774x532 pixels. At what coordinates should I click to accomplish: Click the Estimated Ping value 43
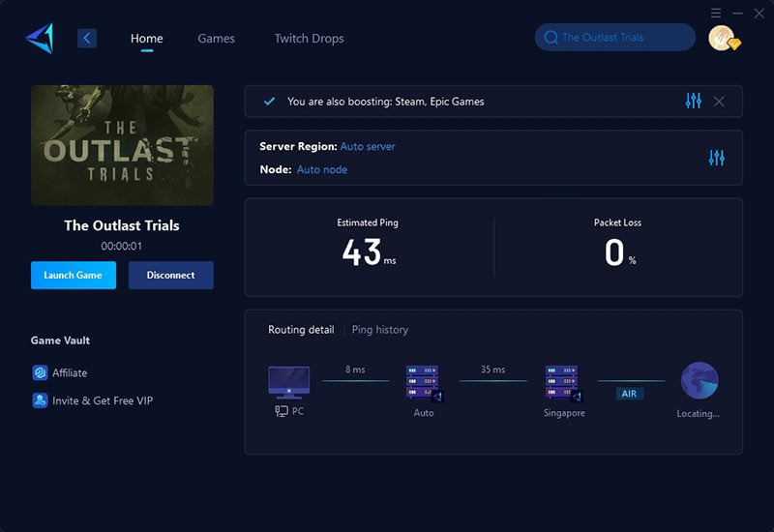(x=362, y=252)
